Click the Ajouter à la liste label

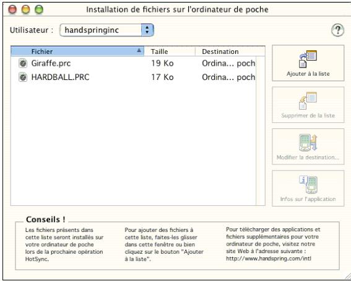308,74
